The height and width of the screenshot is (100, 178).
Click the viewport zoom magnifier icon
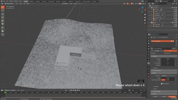pyautogui.click(x=145, y=15)
